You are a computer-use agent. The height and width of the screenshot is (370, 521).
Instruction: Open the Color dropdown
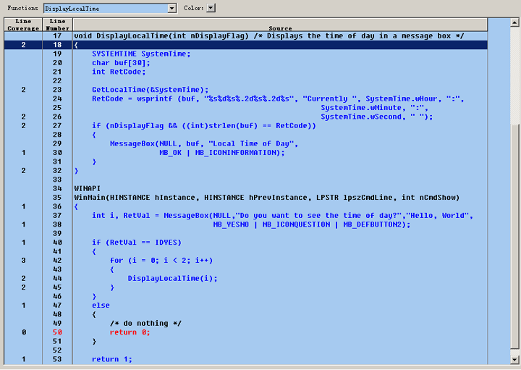211,8
